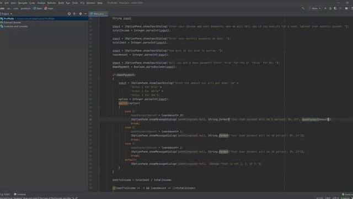
Task: Click the debtToIncome assignment line
Action: [x=142, y=180]
